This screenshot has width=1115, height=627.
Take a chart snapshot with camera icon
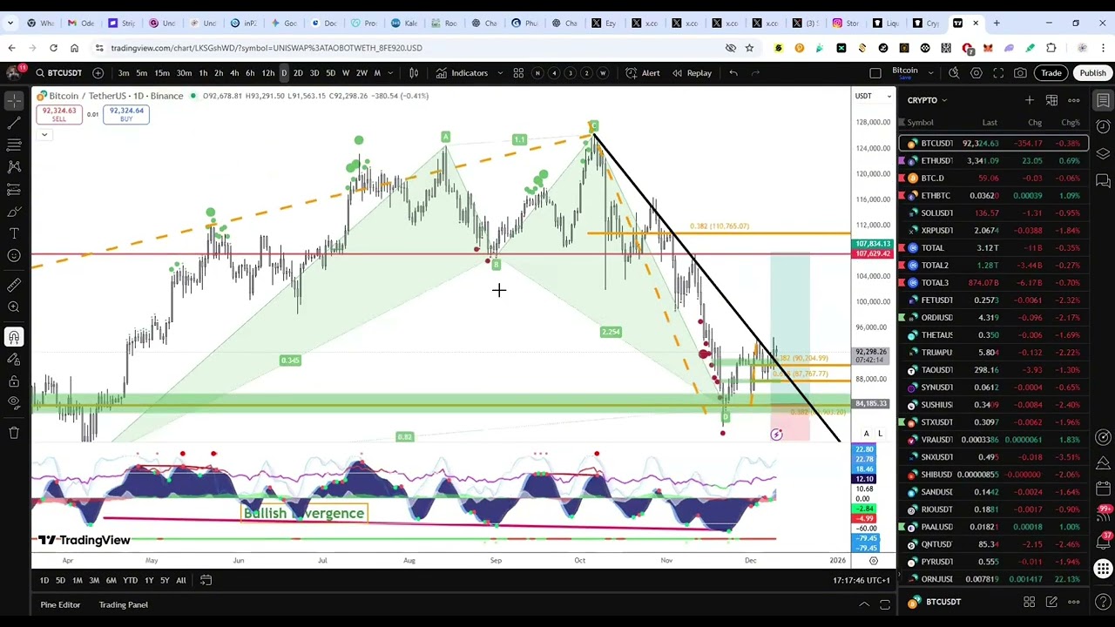tap(1020, 73)
